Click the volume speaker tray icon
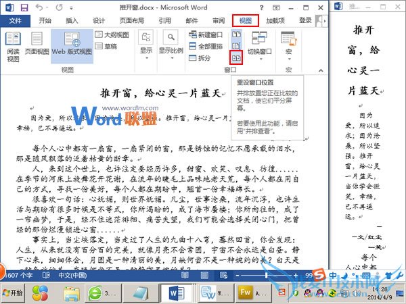 [357, 293]
